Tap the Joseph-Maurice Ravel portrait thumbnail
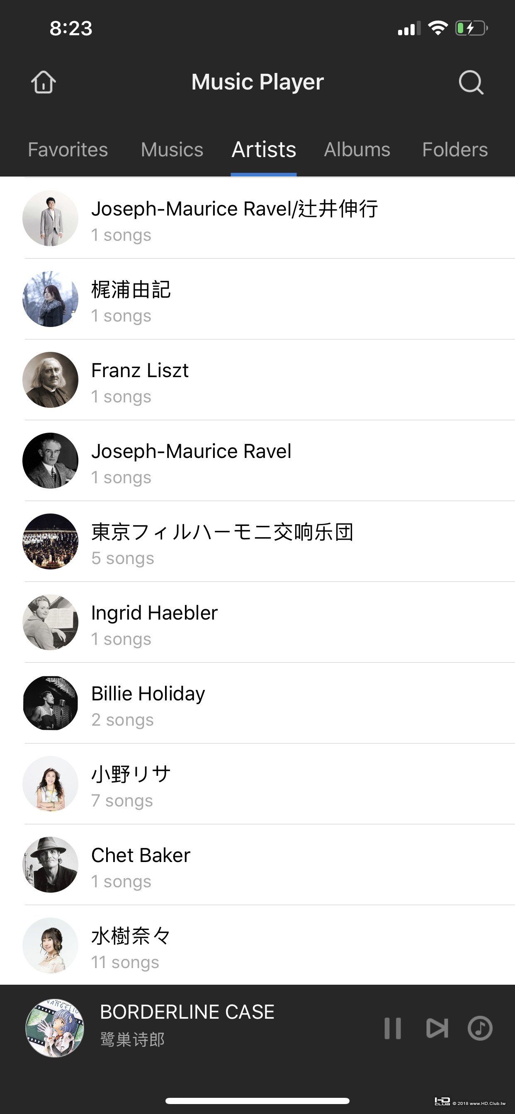515x1114 pixels. (50, 460)
